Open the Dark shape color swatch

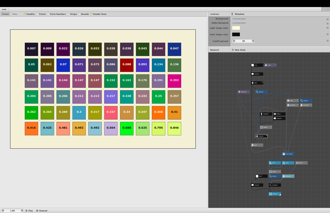coord(236,35)
